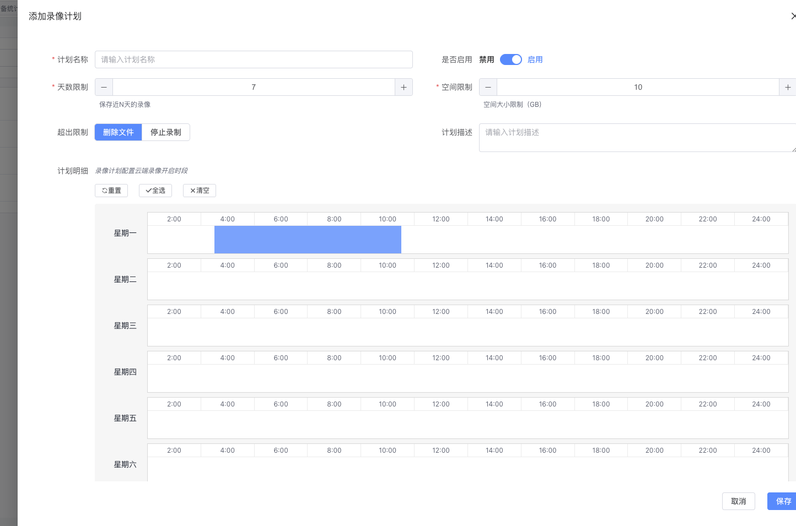796x526 pixels.
Task: Select the 删除文件 option
Action: click(119, 132)
